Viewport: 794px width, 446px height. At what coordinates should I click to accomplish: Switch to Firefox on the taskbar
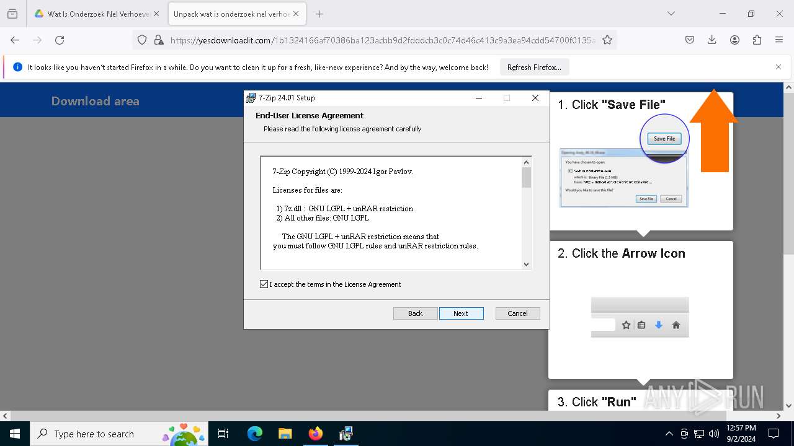pyautogui.click(x=315, y=434)
